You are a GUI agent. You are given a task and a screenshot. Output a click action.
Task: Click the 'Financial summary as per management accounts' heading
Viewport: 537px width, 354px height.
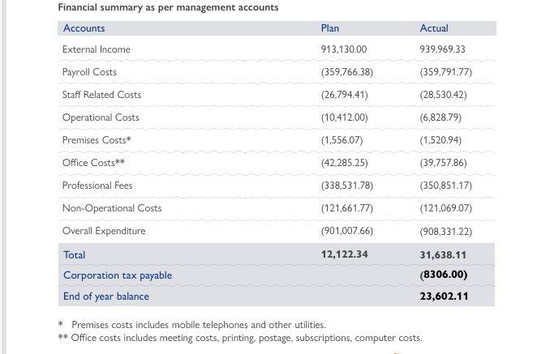point(168,7)
